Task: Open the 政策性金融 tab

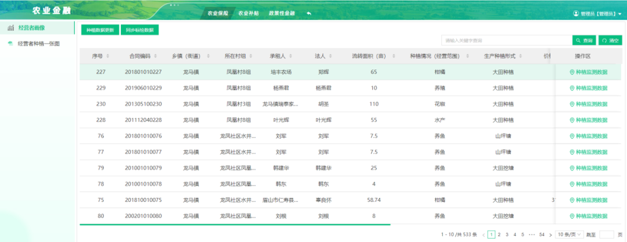Action: (x=282, y=13)
